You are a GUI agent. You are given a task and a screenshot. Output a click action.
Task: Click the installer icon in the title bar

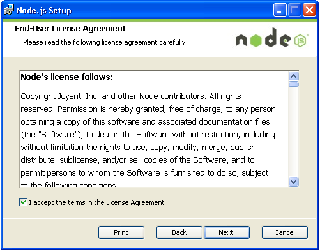point(9,10)
